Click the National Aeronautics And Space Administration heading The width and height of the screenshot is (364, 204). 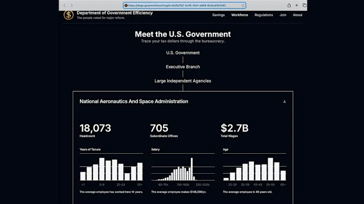pyautogui.click(x=134, y=101)
